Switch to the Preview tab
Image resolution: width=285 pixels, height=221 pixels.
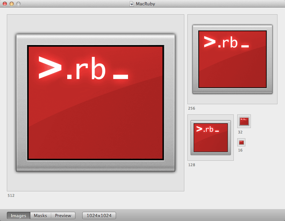click(x=63, y=216)
